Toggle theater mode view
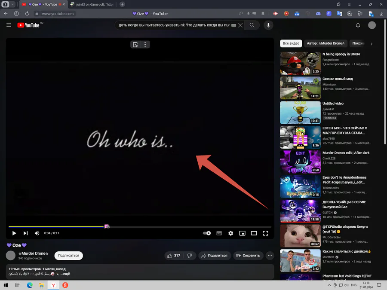387x290 pixels. pyautogui.click(x=254, y=233)
